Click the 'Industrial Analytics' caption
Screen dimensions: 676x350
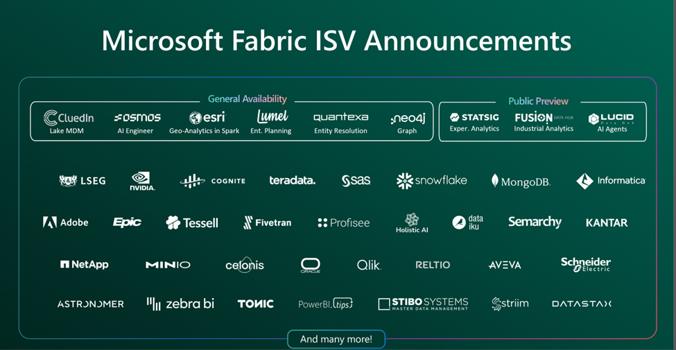[544, 128]
